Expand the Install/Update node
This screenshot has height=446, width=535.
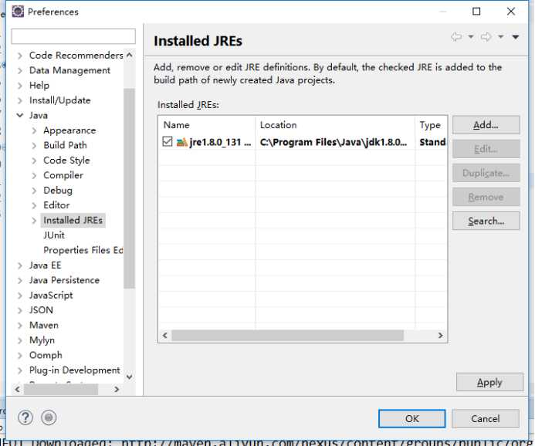[20, 100]
